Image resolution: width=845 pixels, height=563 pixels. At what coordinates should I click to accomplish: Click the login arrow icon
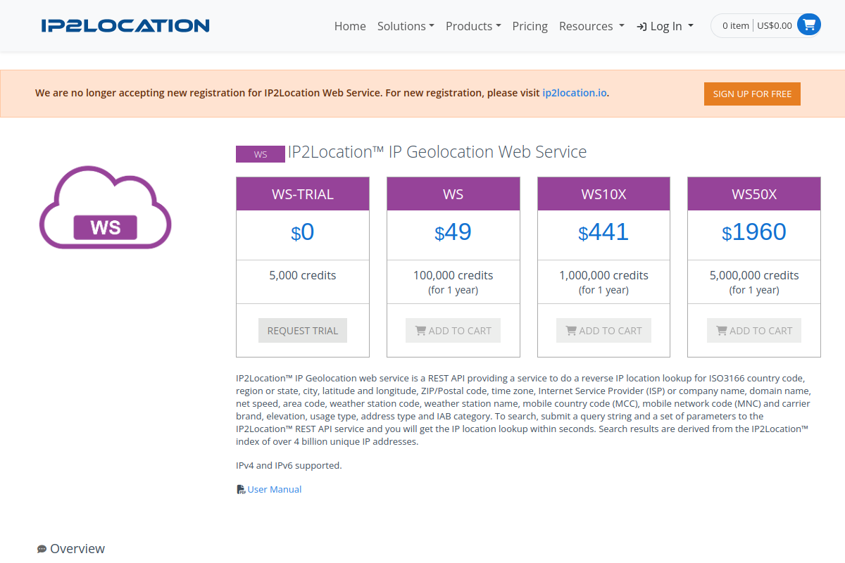641,26
